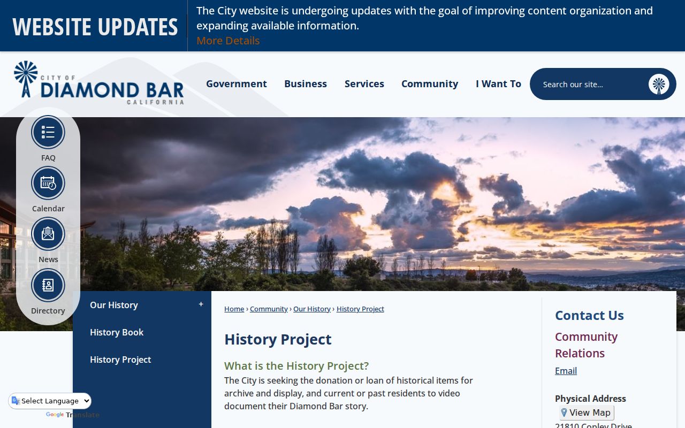Open the I Want To menu
Image resolution: width=685 pixels, height=428 pixels.
point(498,84)
